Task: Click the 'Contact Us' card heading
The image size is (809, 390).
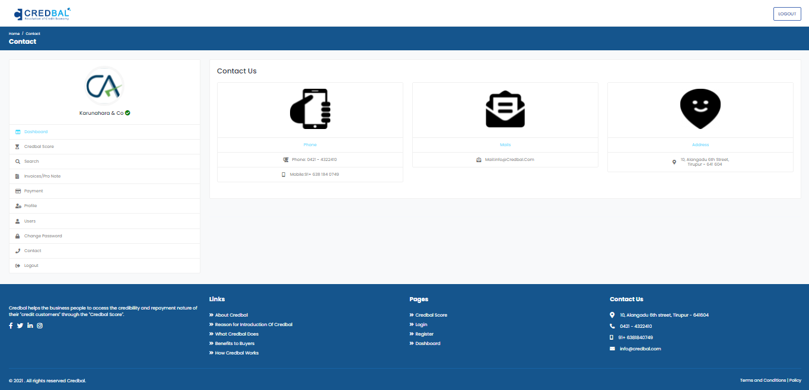Action: coord(237,71)
